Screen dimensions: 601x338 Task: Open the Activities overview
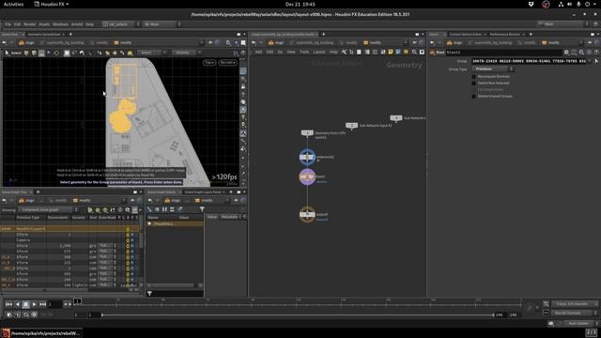click(13, 4)
